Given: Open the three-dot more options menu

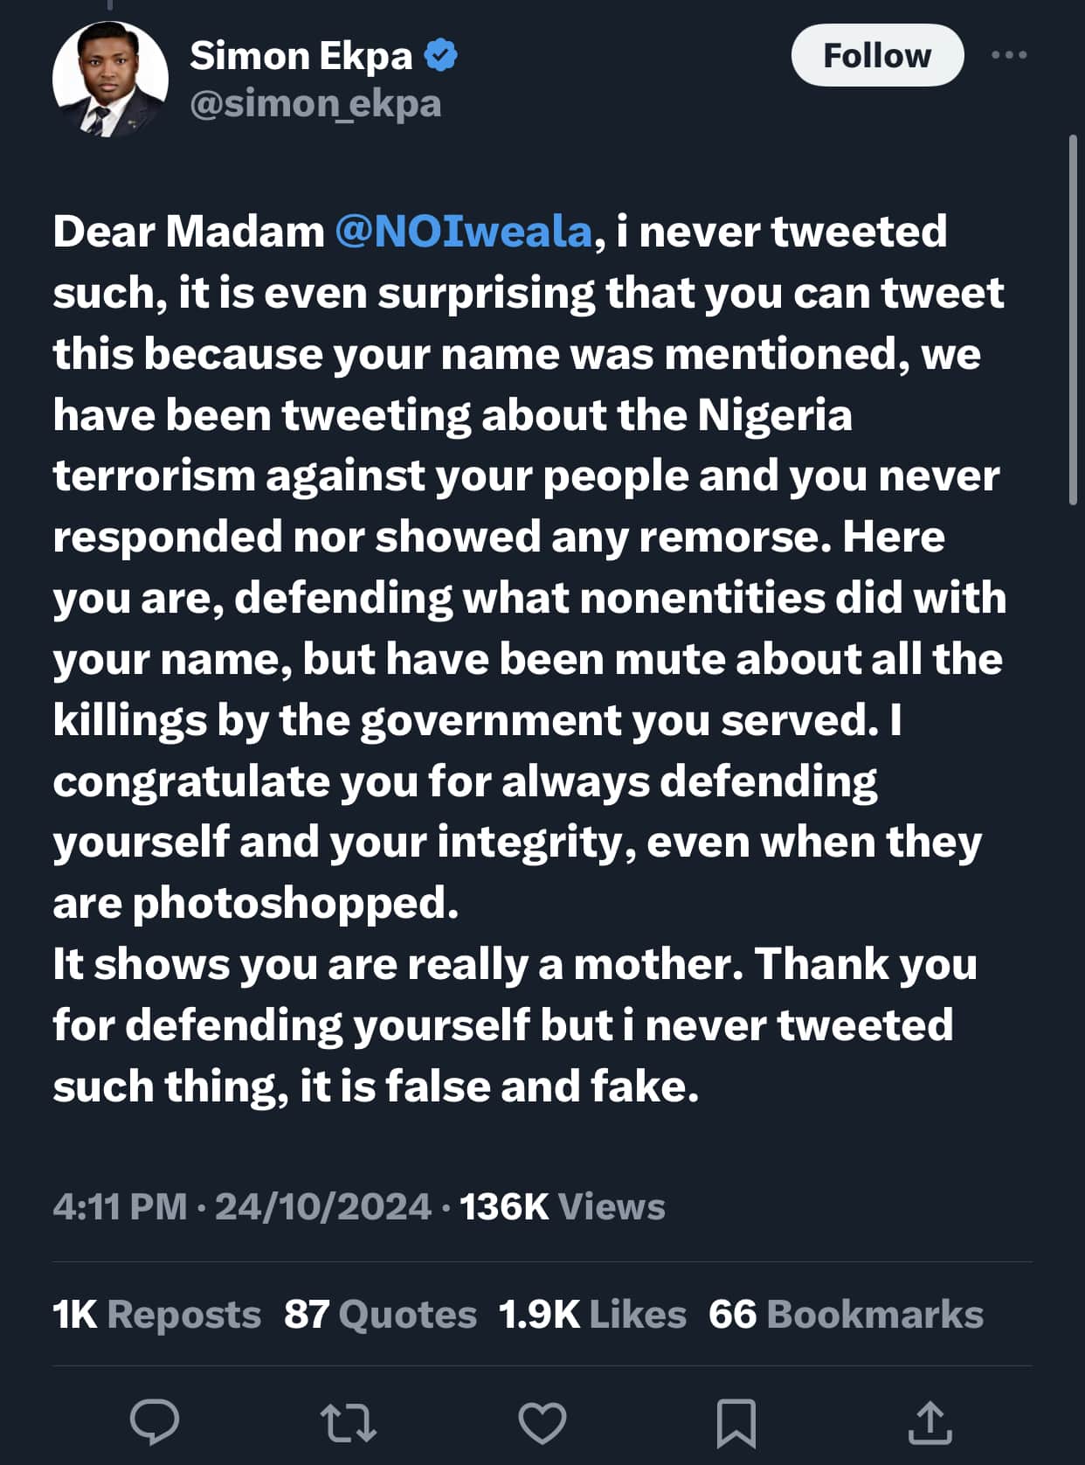Looking at the screenshot, I should click(1009, 55).
